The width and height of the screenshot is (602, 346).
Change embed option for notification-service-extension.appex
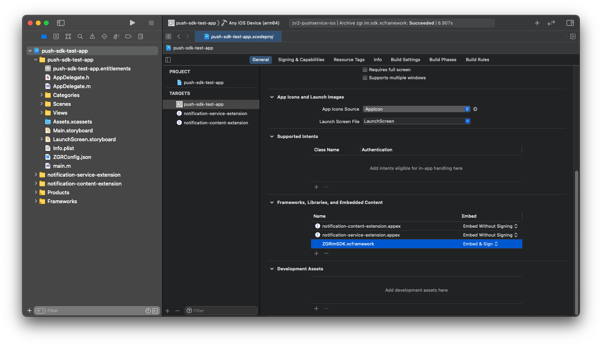(490, 235)
